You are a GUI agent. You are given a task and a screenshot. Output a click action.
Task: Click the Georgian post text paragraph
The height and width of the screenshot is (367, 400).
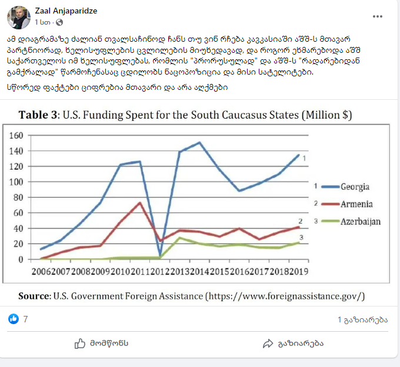184,56
